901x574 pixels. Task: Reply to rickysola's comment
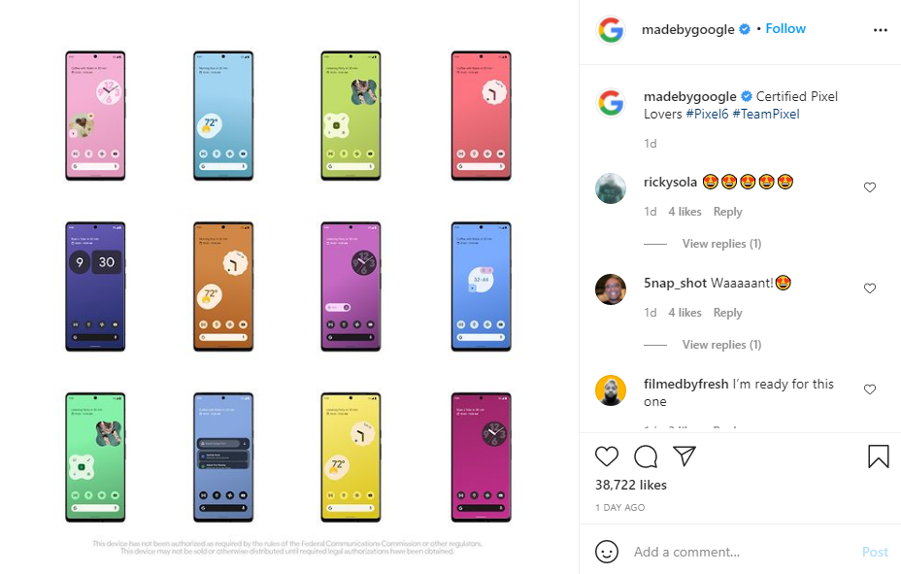[727, 212]
